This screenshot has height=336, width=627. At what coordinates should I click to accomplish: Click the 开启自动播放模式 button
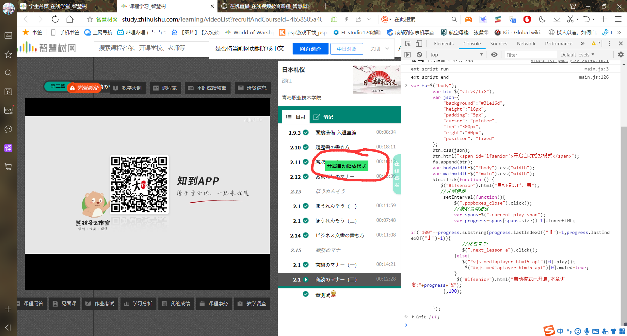347,166
